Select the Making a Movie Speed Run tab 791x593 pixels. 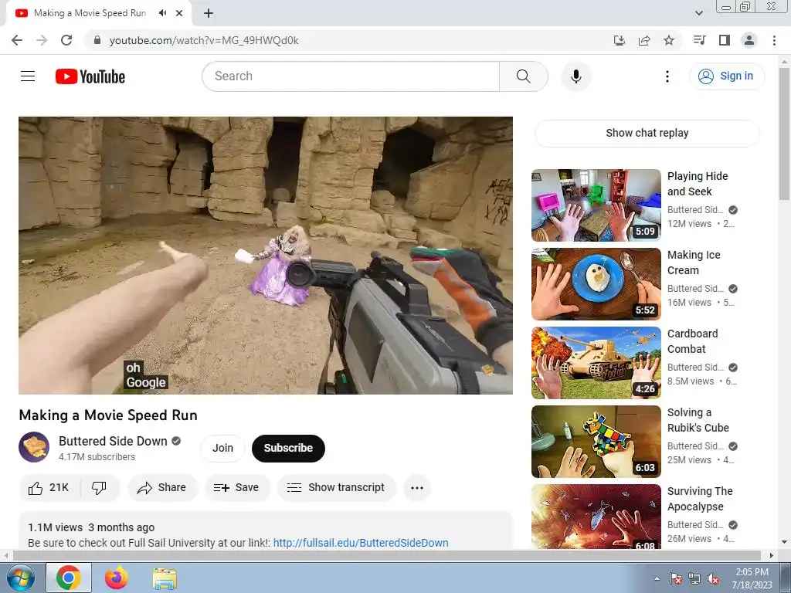pyautogui.click(x=90, y=13)
